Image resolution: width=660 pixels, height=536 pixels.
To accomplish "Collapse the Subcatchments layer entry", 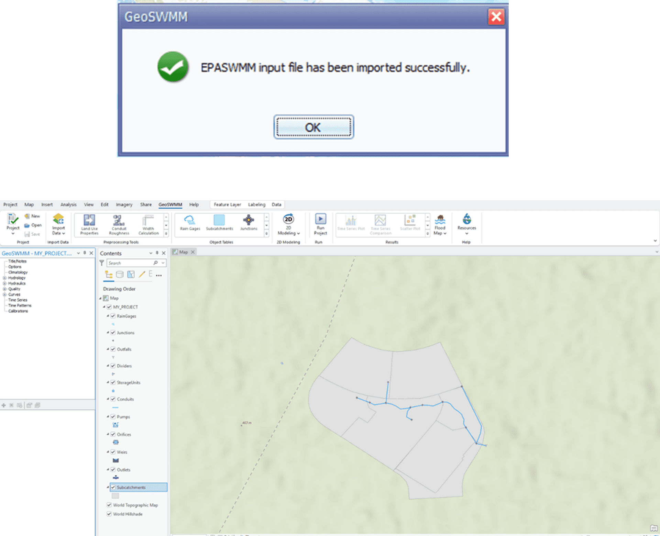I will pyautogui.click(x=108, y=487).
